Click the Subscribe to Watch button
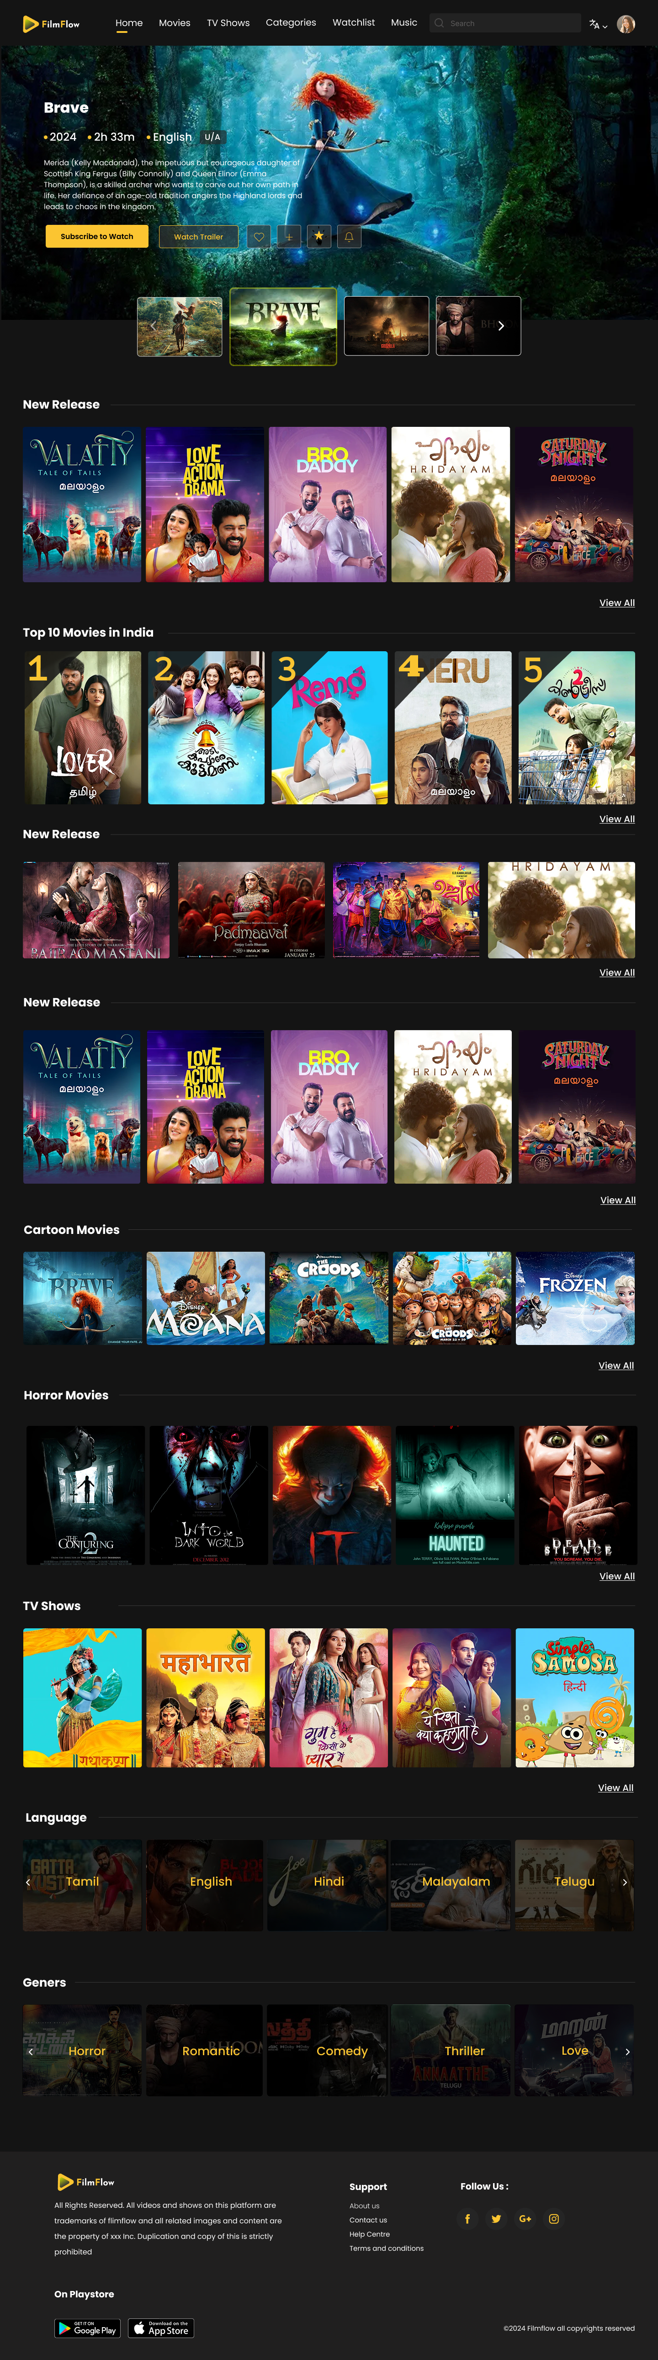Image resolution: width=658 pixels, height=2360 pixels. pyautogui.click(x=96, y=236)
